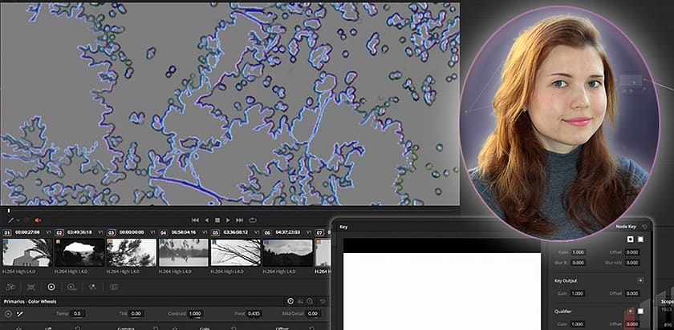The height and width of the screenshot is (330, 674).
Task: Select clip 02 thumbnail with cave opening
Action: click(x=79, y=253)
